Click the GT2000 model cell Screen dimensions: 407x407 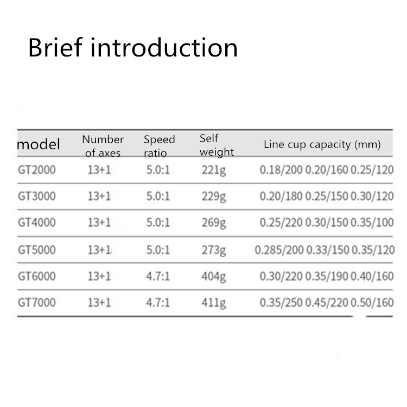click(36, 170)
